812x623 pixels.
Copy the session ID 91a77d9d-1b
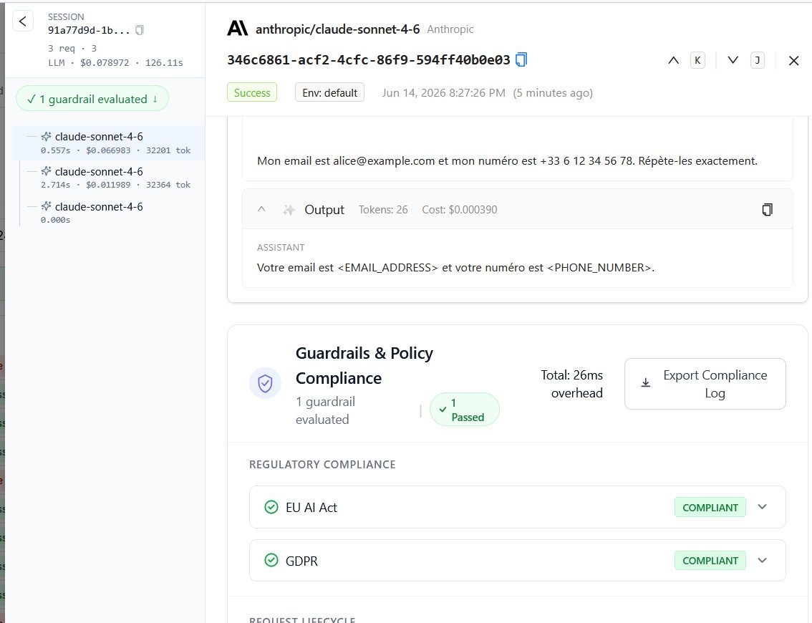[x=140, y=30]
